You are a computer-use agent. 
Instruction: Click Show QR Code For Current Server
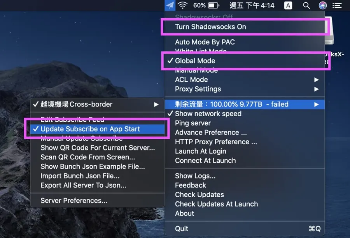(97, 148)
